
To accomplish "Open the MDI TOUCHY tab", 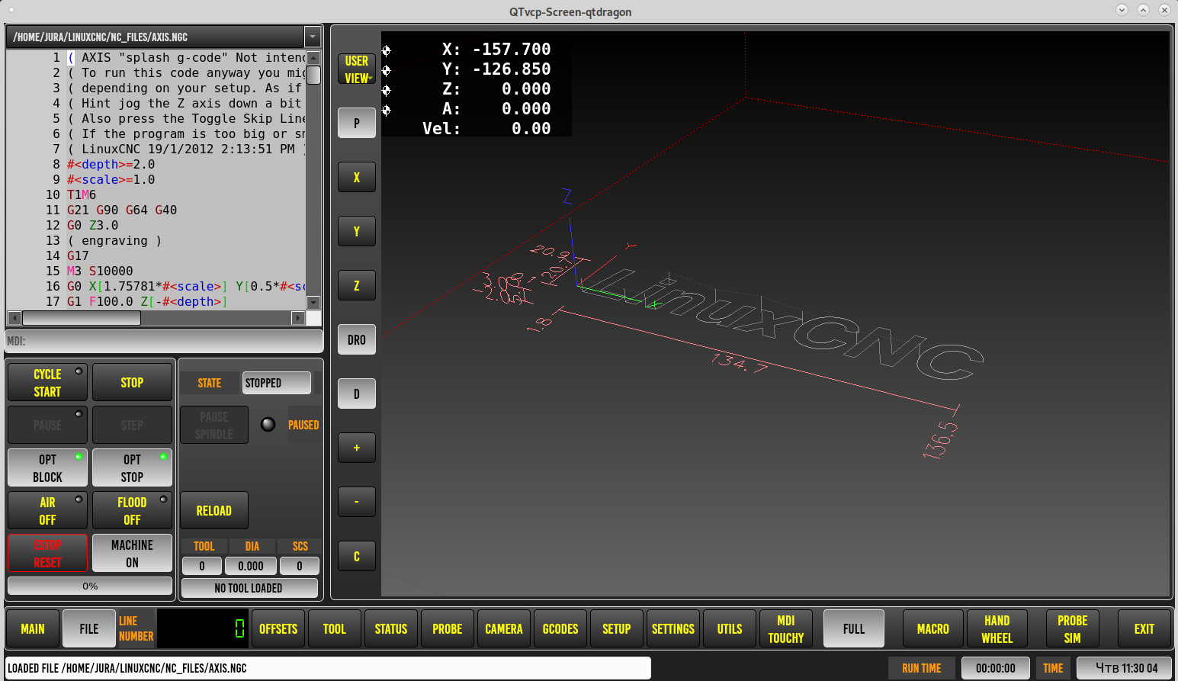I will click(786, 629).
